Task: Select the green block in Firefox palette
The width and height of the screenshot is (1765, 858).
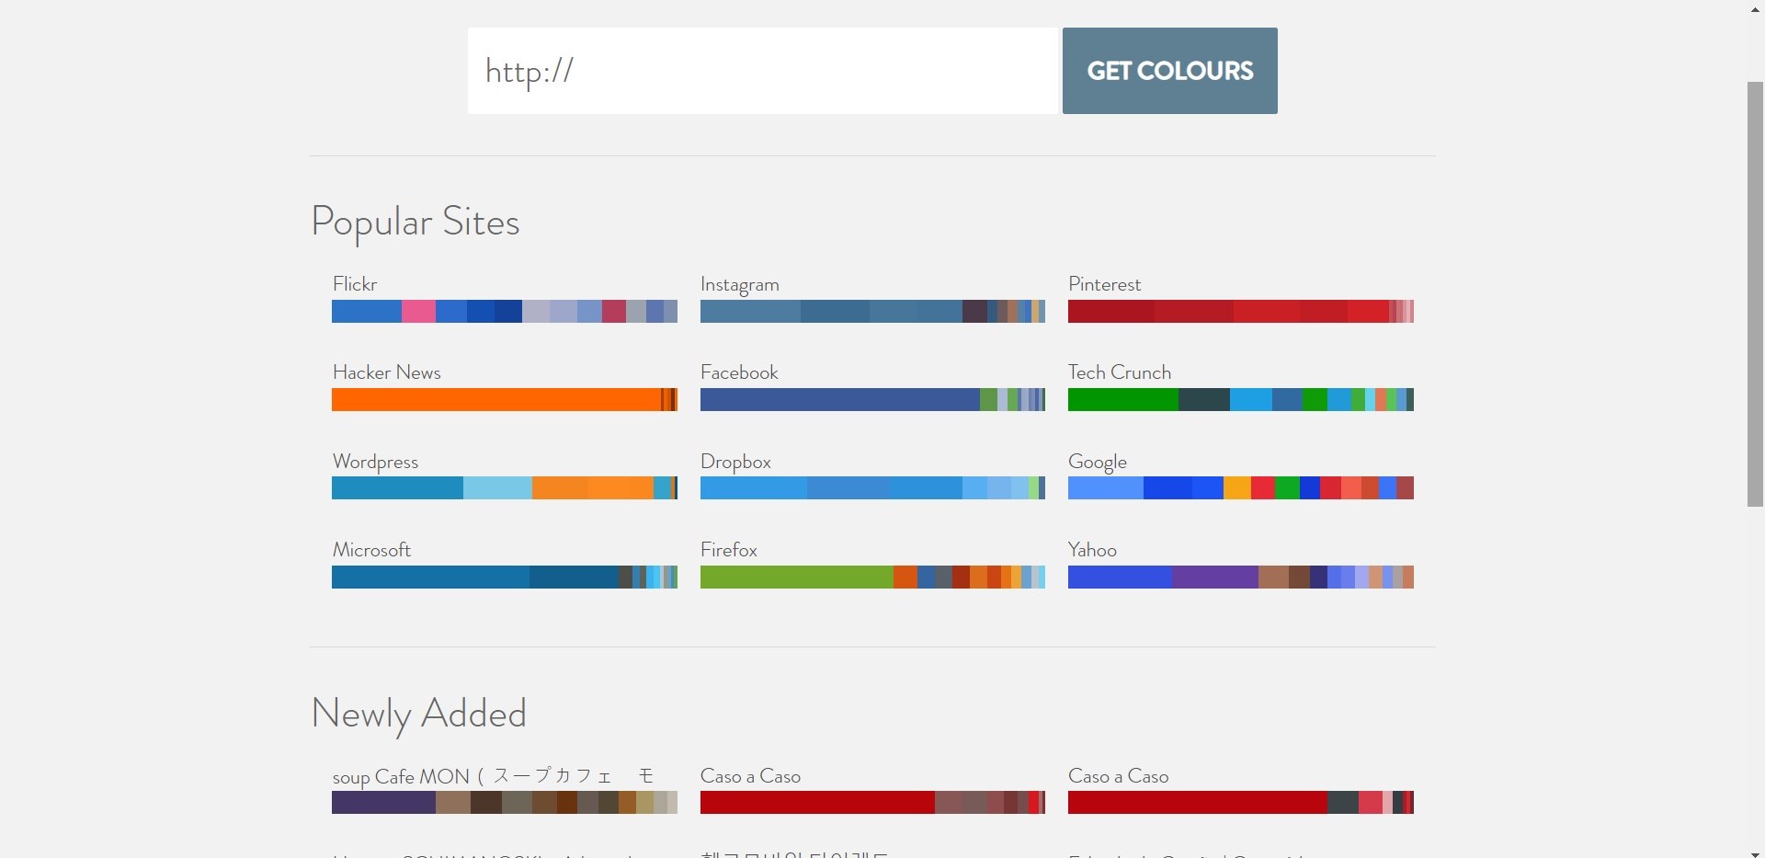Action: (795, 578)
